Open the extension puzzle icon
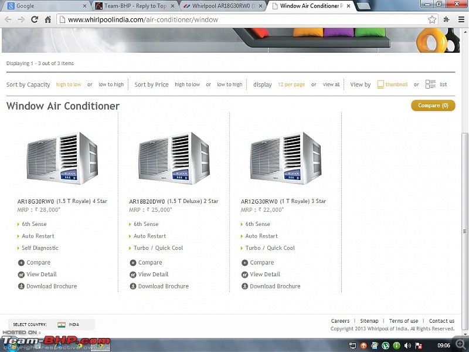The width and height of the screenshot is (469, 352). (447, 19)
